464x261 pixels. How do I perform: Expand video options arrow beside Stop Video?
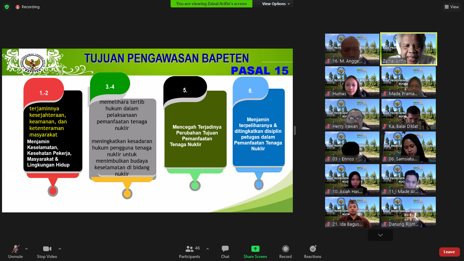(x=60, y=249)
